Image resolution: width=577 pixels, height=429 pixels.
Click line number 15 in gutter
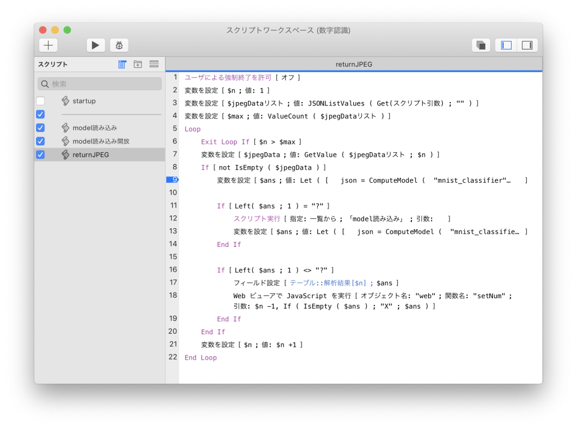click(x=173, y=256)
